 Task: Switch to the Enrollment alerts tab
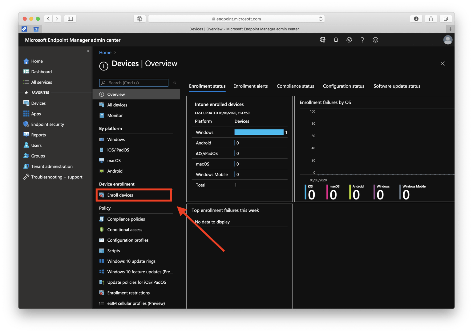[250, 86]
